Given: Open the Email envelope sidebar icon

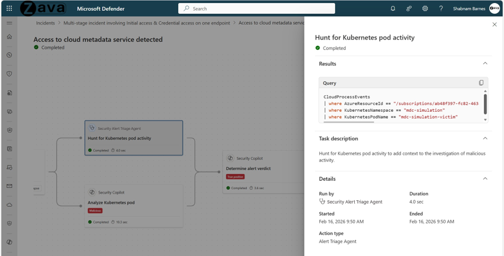Looking at the screenshot, I should pyautogui.click(x=9, y=186).
